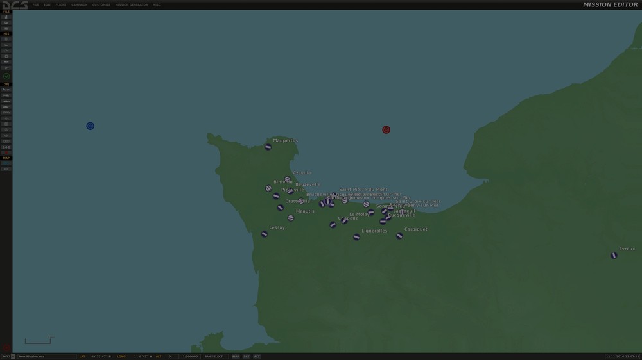Open the CAMPAIGN menu
The width and height of the screenshot is (642, 360).
point(80,5)
